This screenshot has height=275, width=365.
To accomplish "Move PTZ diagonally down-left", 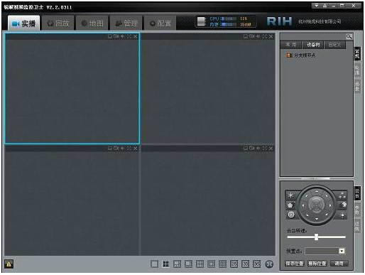I will pos(307,215).
